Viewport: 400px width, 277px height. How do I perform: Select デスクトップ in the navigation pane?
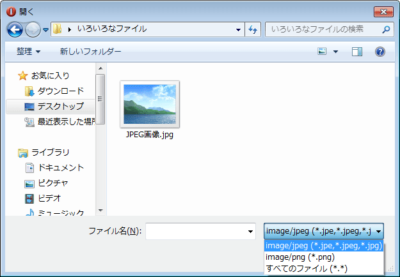click(x=60, y=106)
